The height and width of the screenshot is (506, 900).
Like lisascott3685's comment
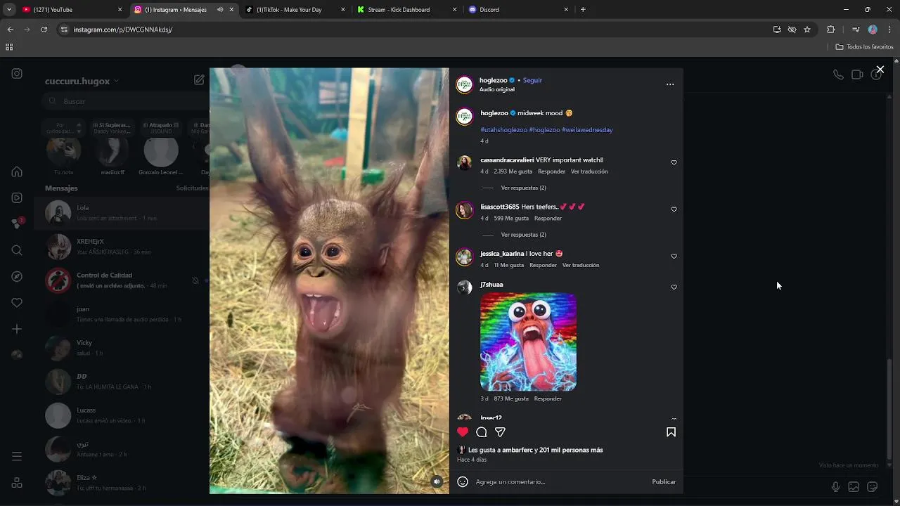pyautogui.click(x=674, y=209)
